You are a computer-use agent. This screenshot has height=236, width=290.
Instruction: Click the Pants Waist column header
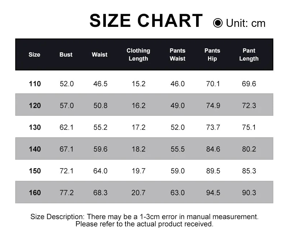click(x=177, y=54)
